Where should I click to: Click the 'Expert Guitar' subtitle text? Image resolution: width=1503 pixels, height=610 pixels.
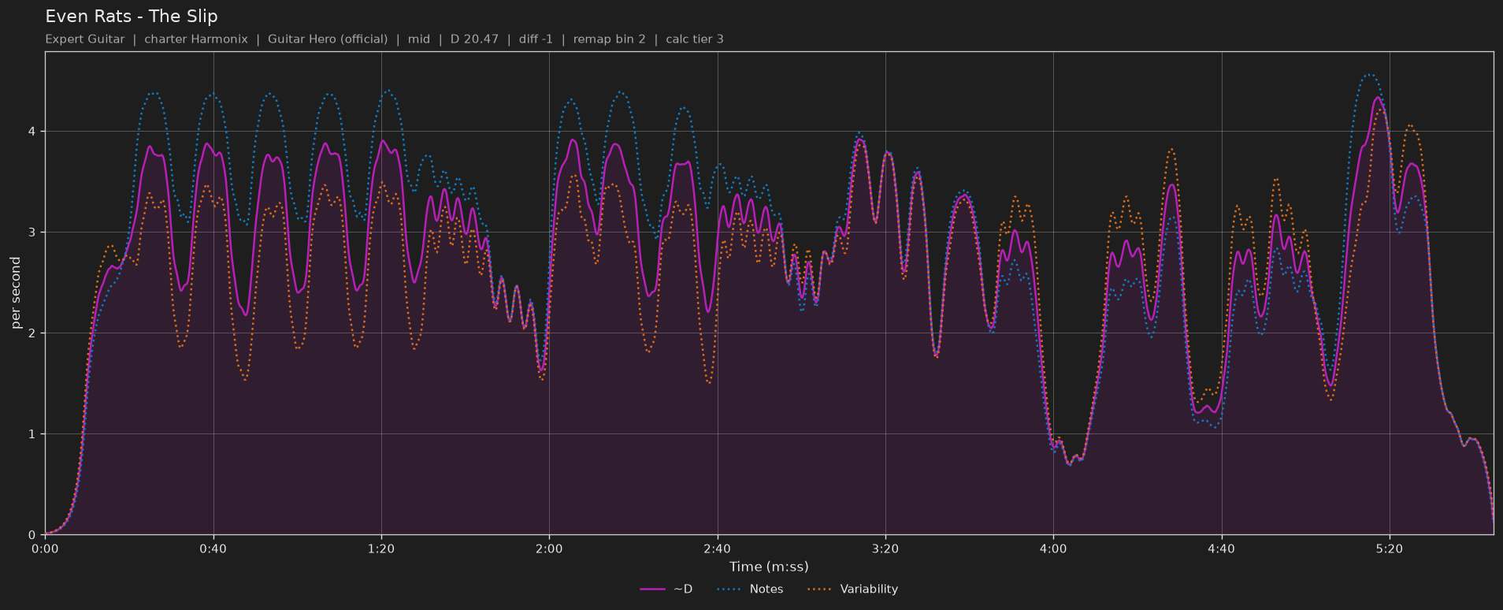tap(85, 39)
